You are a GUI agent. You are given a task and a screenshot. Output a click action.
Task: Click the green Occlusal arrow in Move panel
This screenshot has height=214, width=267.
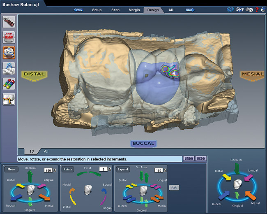(x=30, y=177)
